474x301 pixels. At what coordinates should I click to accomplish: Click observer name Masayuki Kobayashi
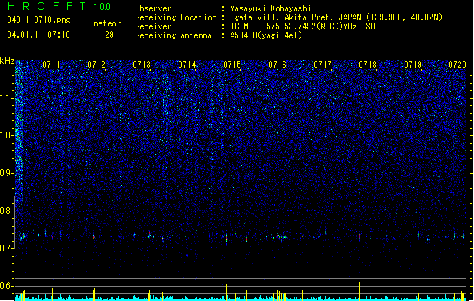point(271,8)
